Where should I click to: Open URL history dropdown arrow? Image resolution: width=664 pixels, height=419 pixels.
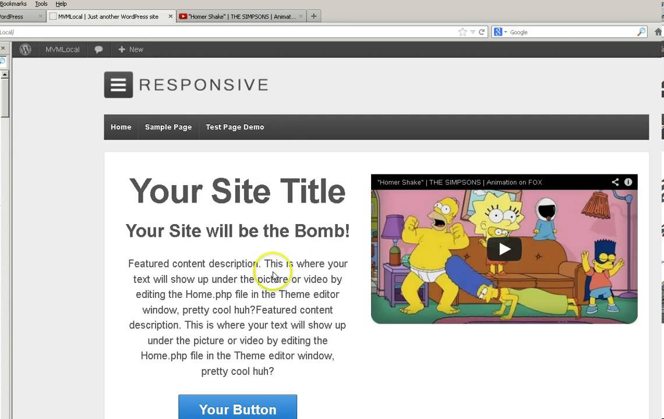(x=472, y=32)
